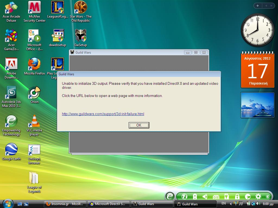Viewport: 278px width, 208px height.
Task: Open Empowering Technology desktop shortcut
Action: click(11, 125)
